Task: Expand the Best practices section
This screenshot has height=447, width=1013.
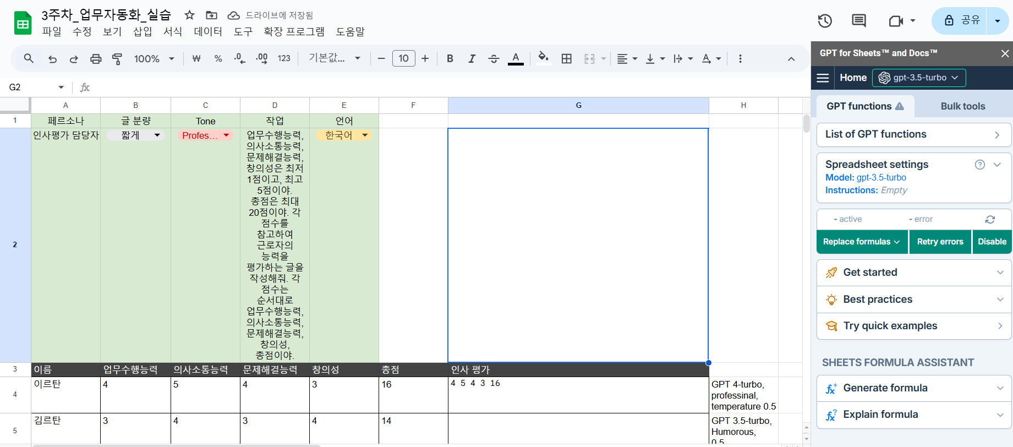Action: 914,299
